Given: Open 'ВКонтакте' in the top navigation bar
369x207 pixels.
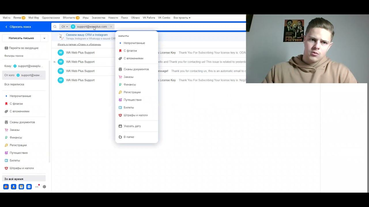Looking at the screenshot, I should pos(69,18).
